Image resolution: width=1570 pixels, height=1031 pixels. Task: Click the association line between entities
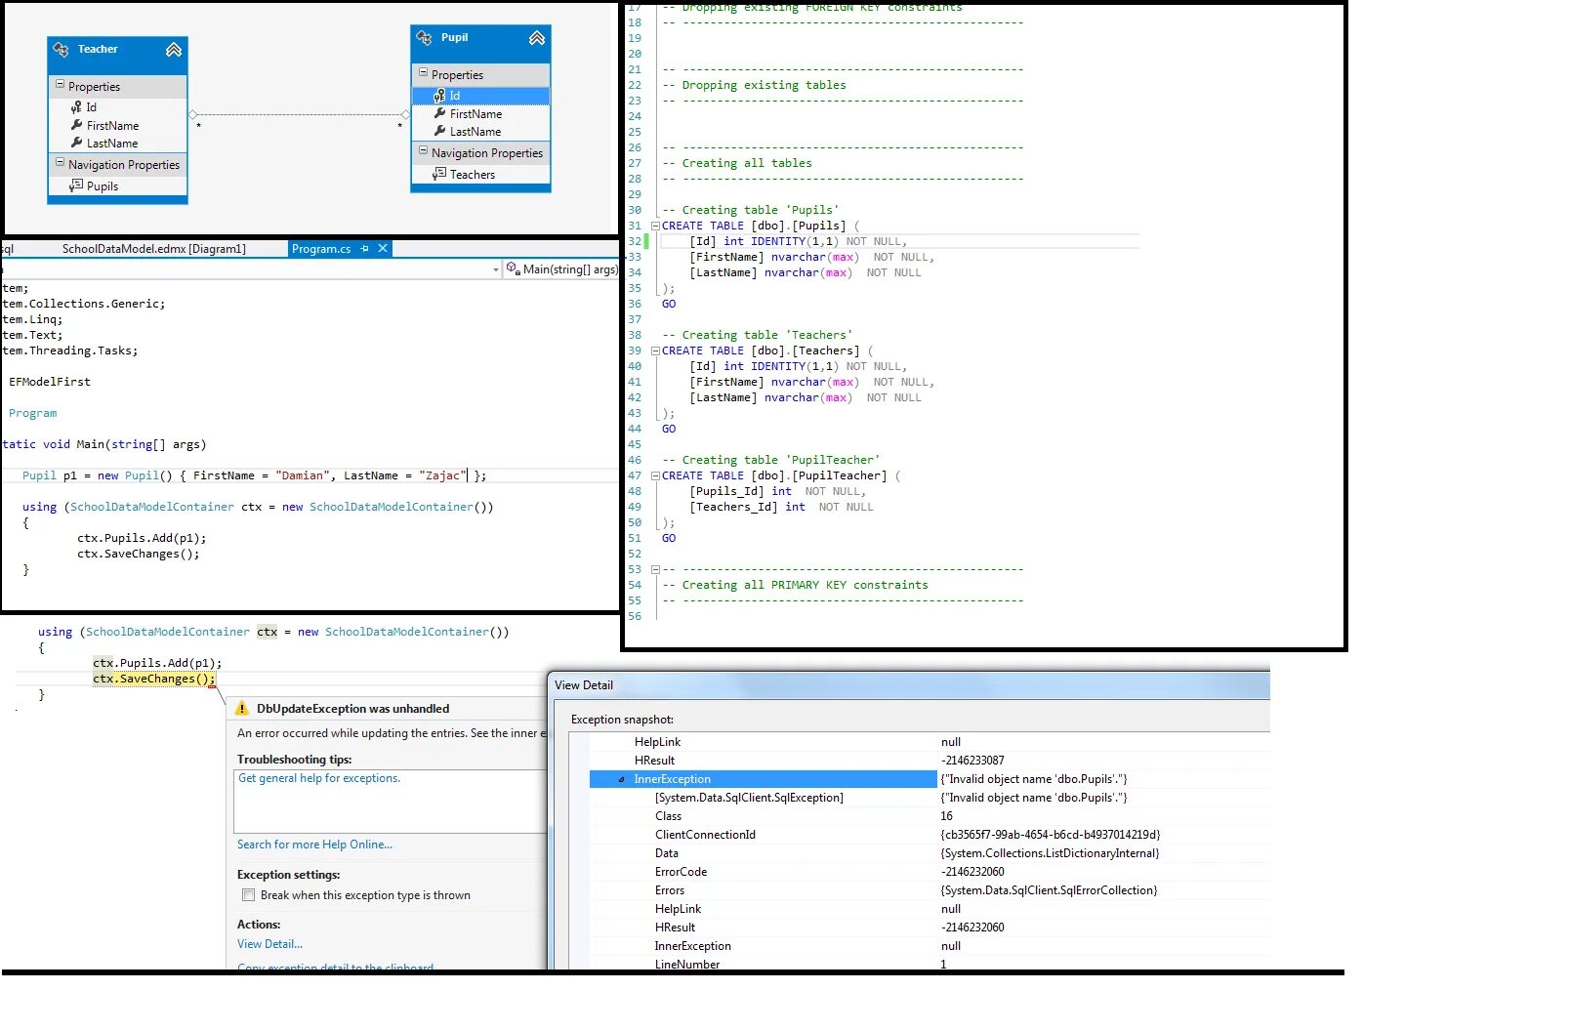[300, 114]
